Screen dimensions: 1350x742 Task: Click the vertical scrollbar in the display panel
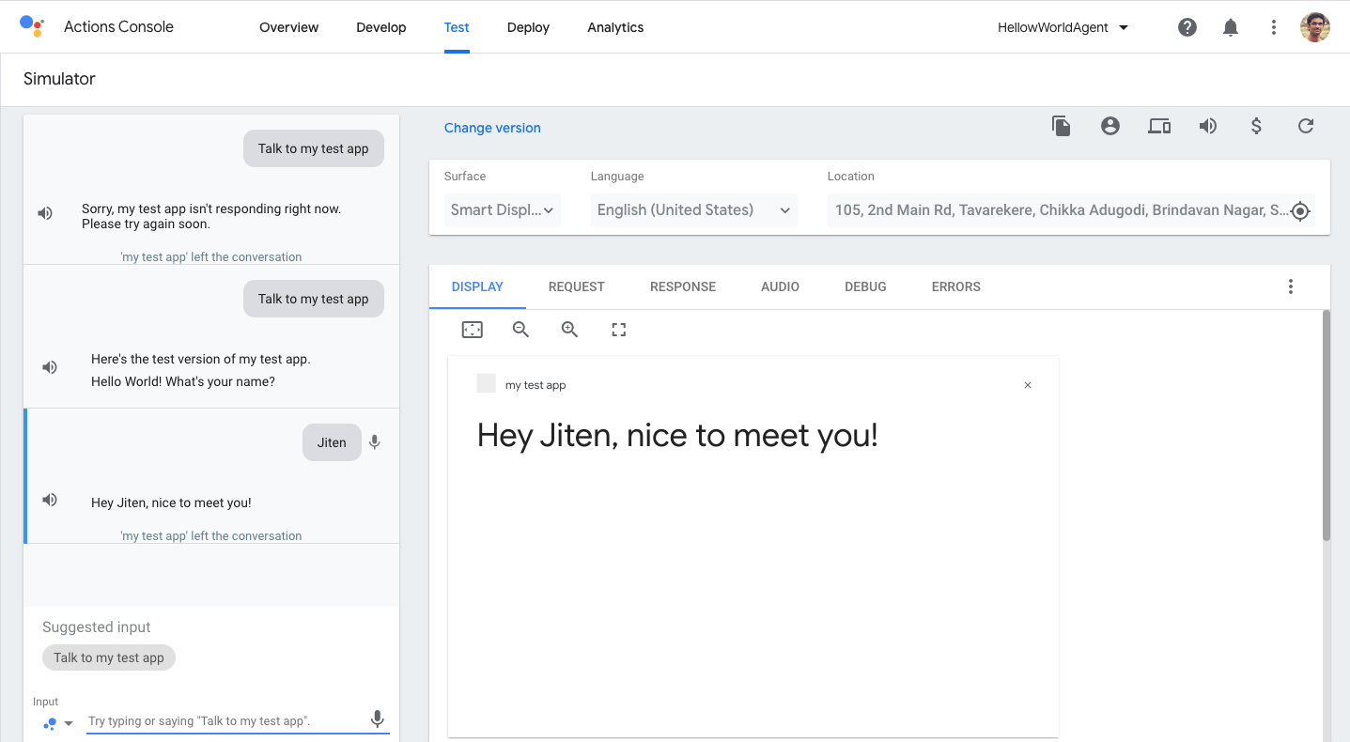[1326, 425]
